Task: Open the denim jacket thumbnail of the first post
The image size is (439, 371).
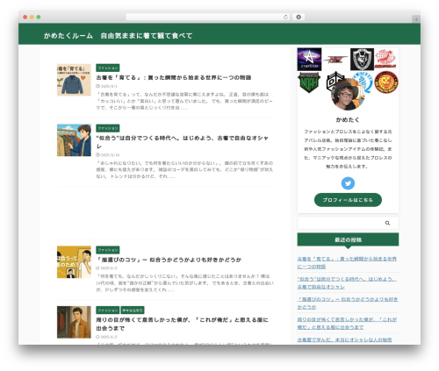Action: pos(74,80)
